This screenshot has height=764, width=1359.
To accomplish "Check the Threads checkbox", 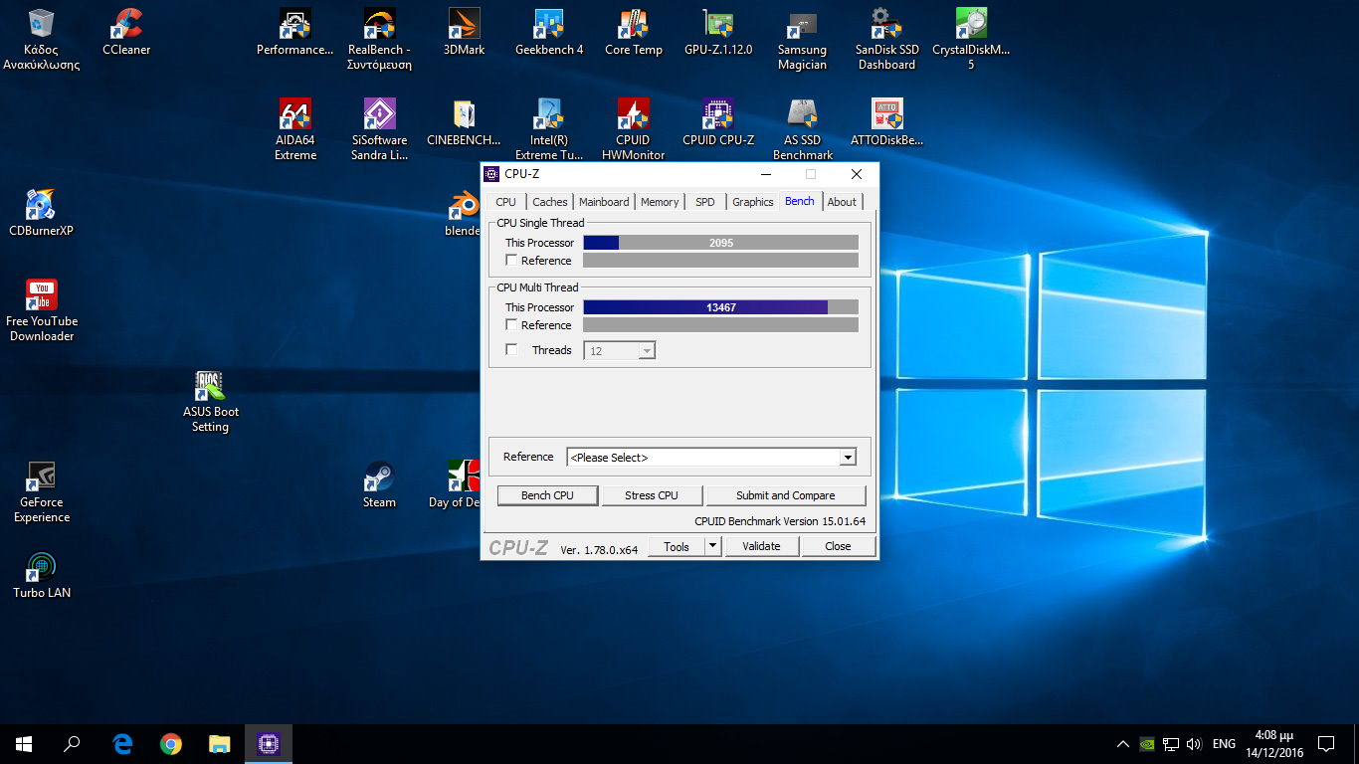I will click(x=511, y=350).
